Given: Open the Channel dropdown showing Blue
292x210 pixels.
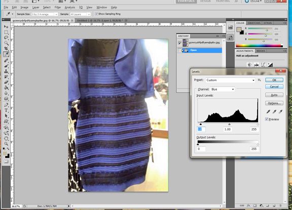Looking at the screenshot, I should [223, 89].
